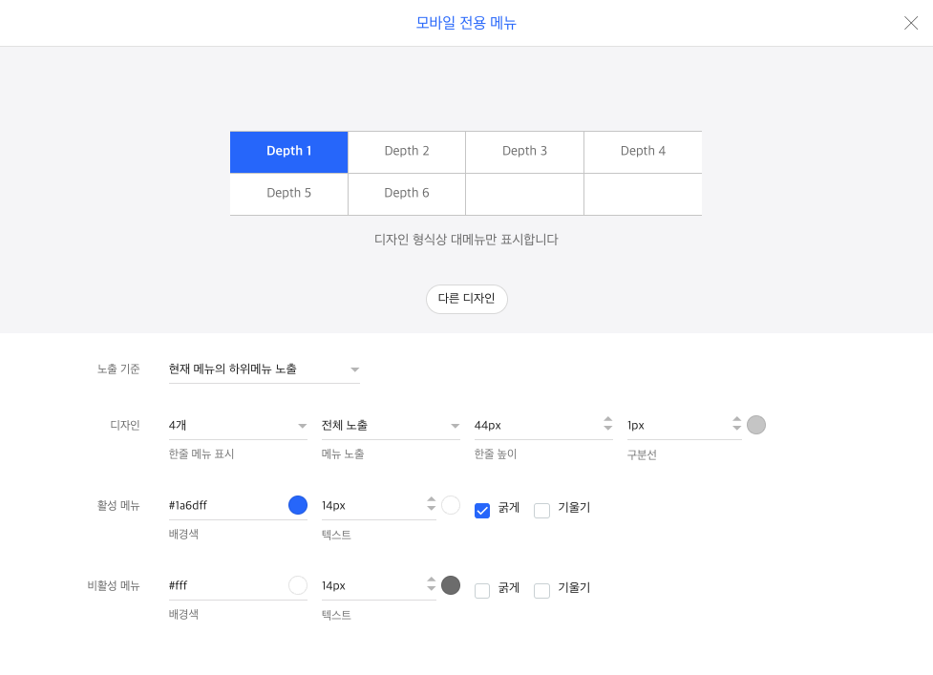Screen dimensions: 933x675
Task: Enable 굵게 for 비활성 메뉴
Action: click(x=482, y=591)
